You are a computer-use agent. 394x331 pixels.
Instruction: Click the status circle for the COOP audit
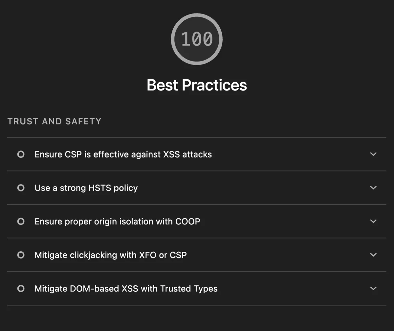[21, 221]
